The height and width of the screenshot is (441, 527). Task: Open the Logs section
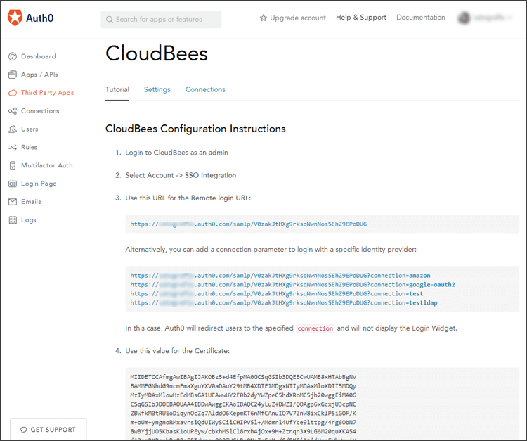click(x=29, y=220)
